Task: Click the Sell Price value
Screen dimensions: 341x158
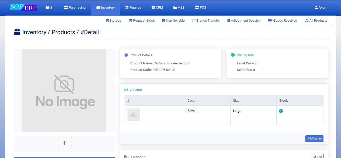Action: pos(254,70)
